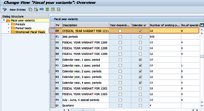Click the Deselect All icon

pyautogui.click(x=59, y=9)
